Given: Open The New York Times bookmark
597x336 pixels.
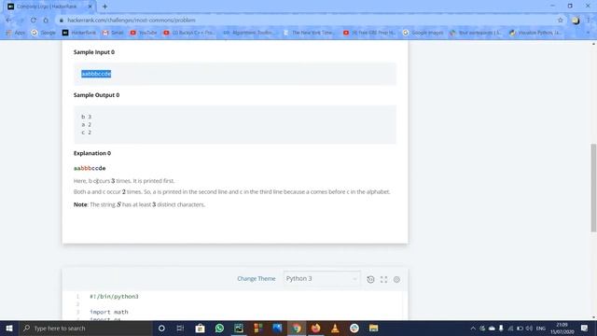Looking at the screenshot, I should (310, 33).
